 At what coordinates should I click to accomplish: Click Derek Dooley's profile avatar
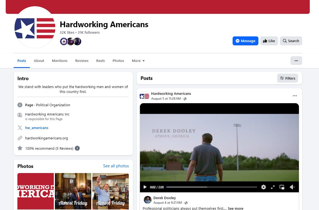[x=148, y=200]
